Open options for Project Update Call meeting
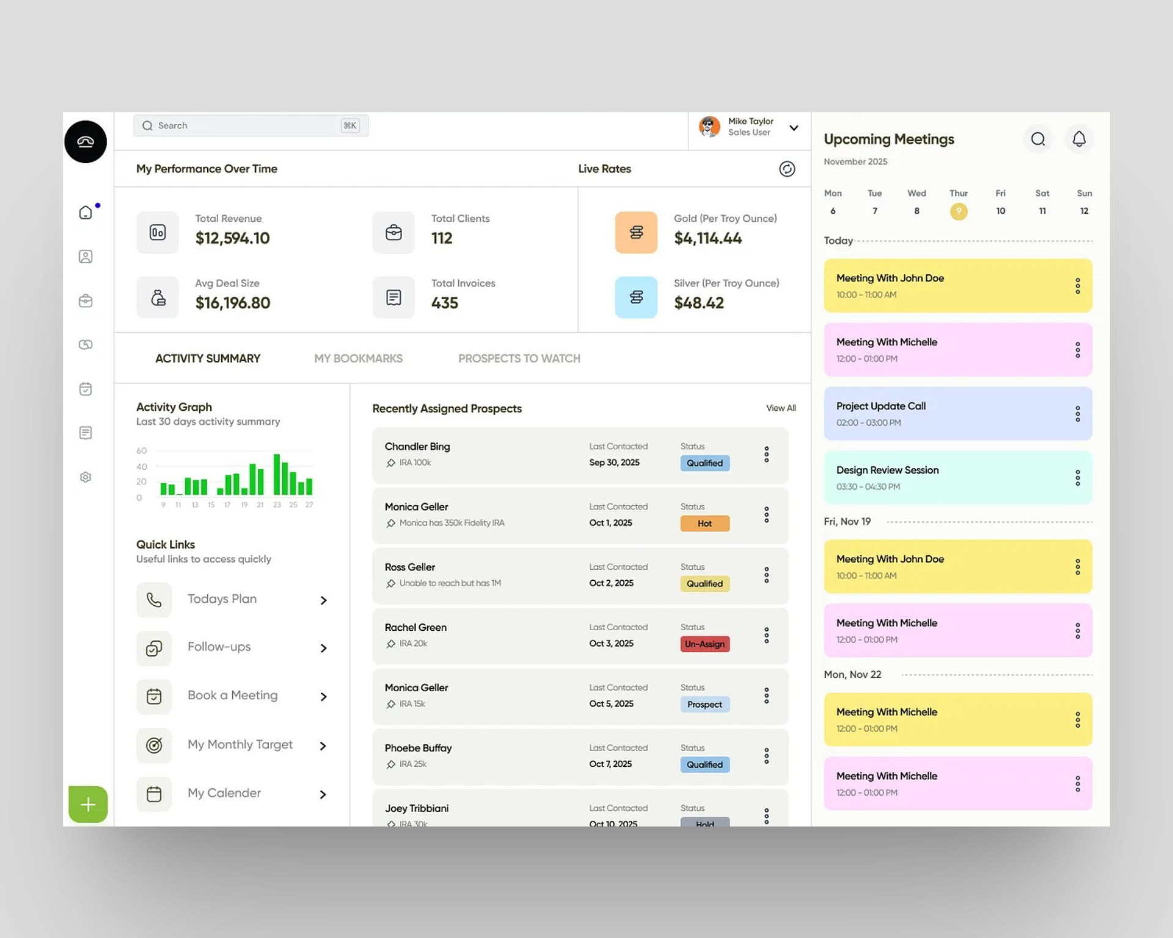Image resolution: width=1173 pixels, height=938 pixels. point(1078,414)
